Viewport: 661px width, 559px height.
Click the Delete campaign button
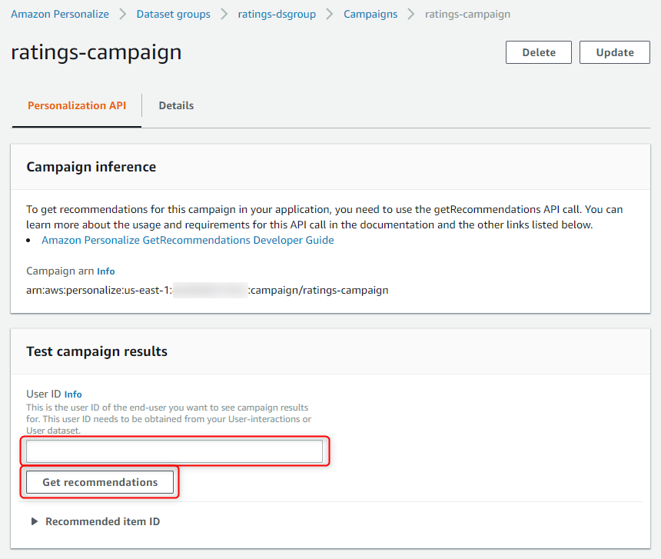(539, 52)
